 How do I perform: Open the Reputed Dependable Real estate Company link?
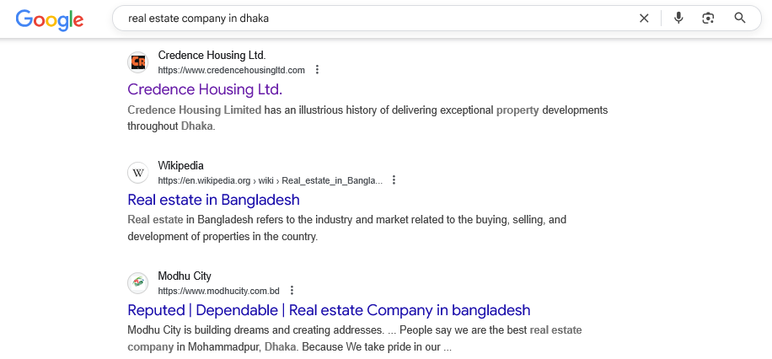click(x=329, y=310)
